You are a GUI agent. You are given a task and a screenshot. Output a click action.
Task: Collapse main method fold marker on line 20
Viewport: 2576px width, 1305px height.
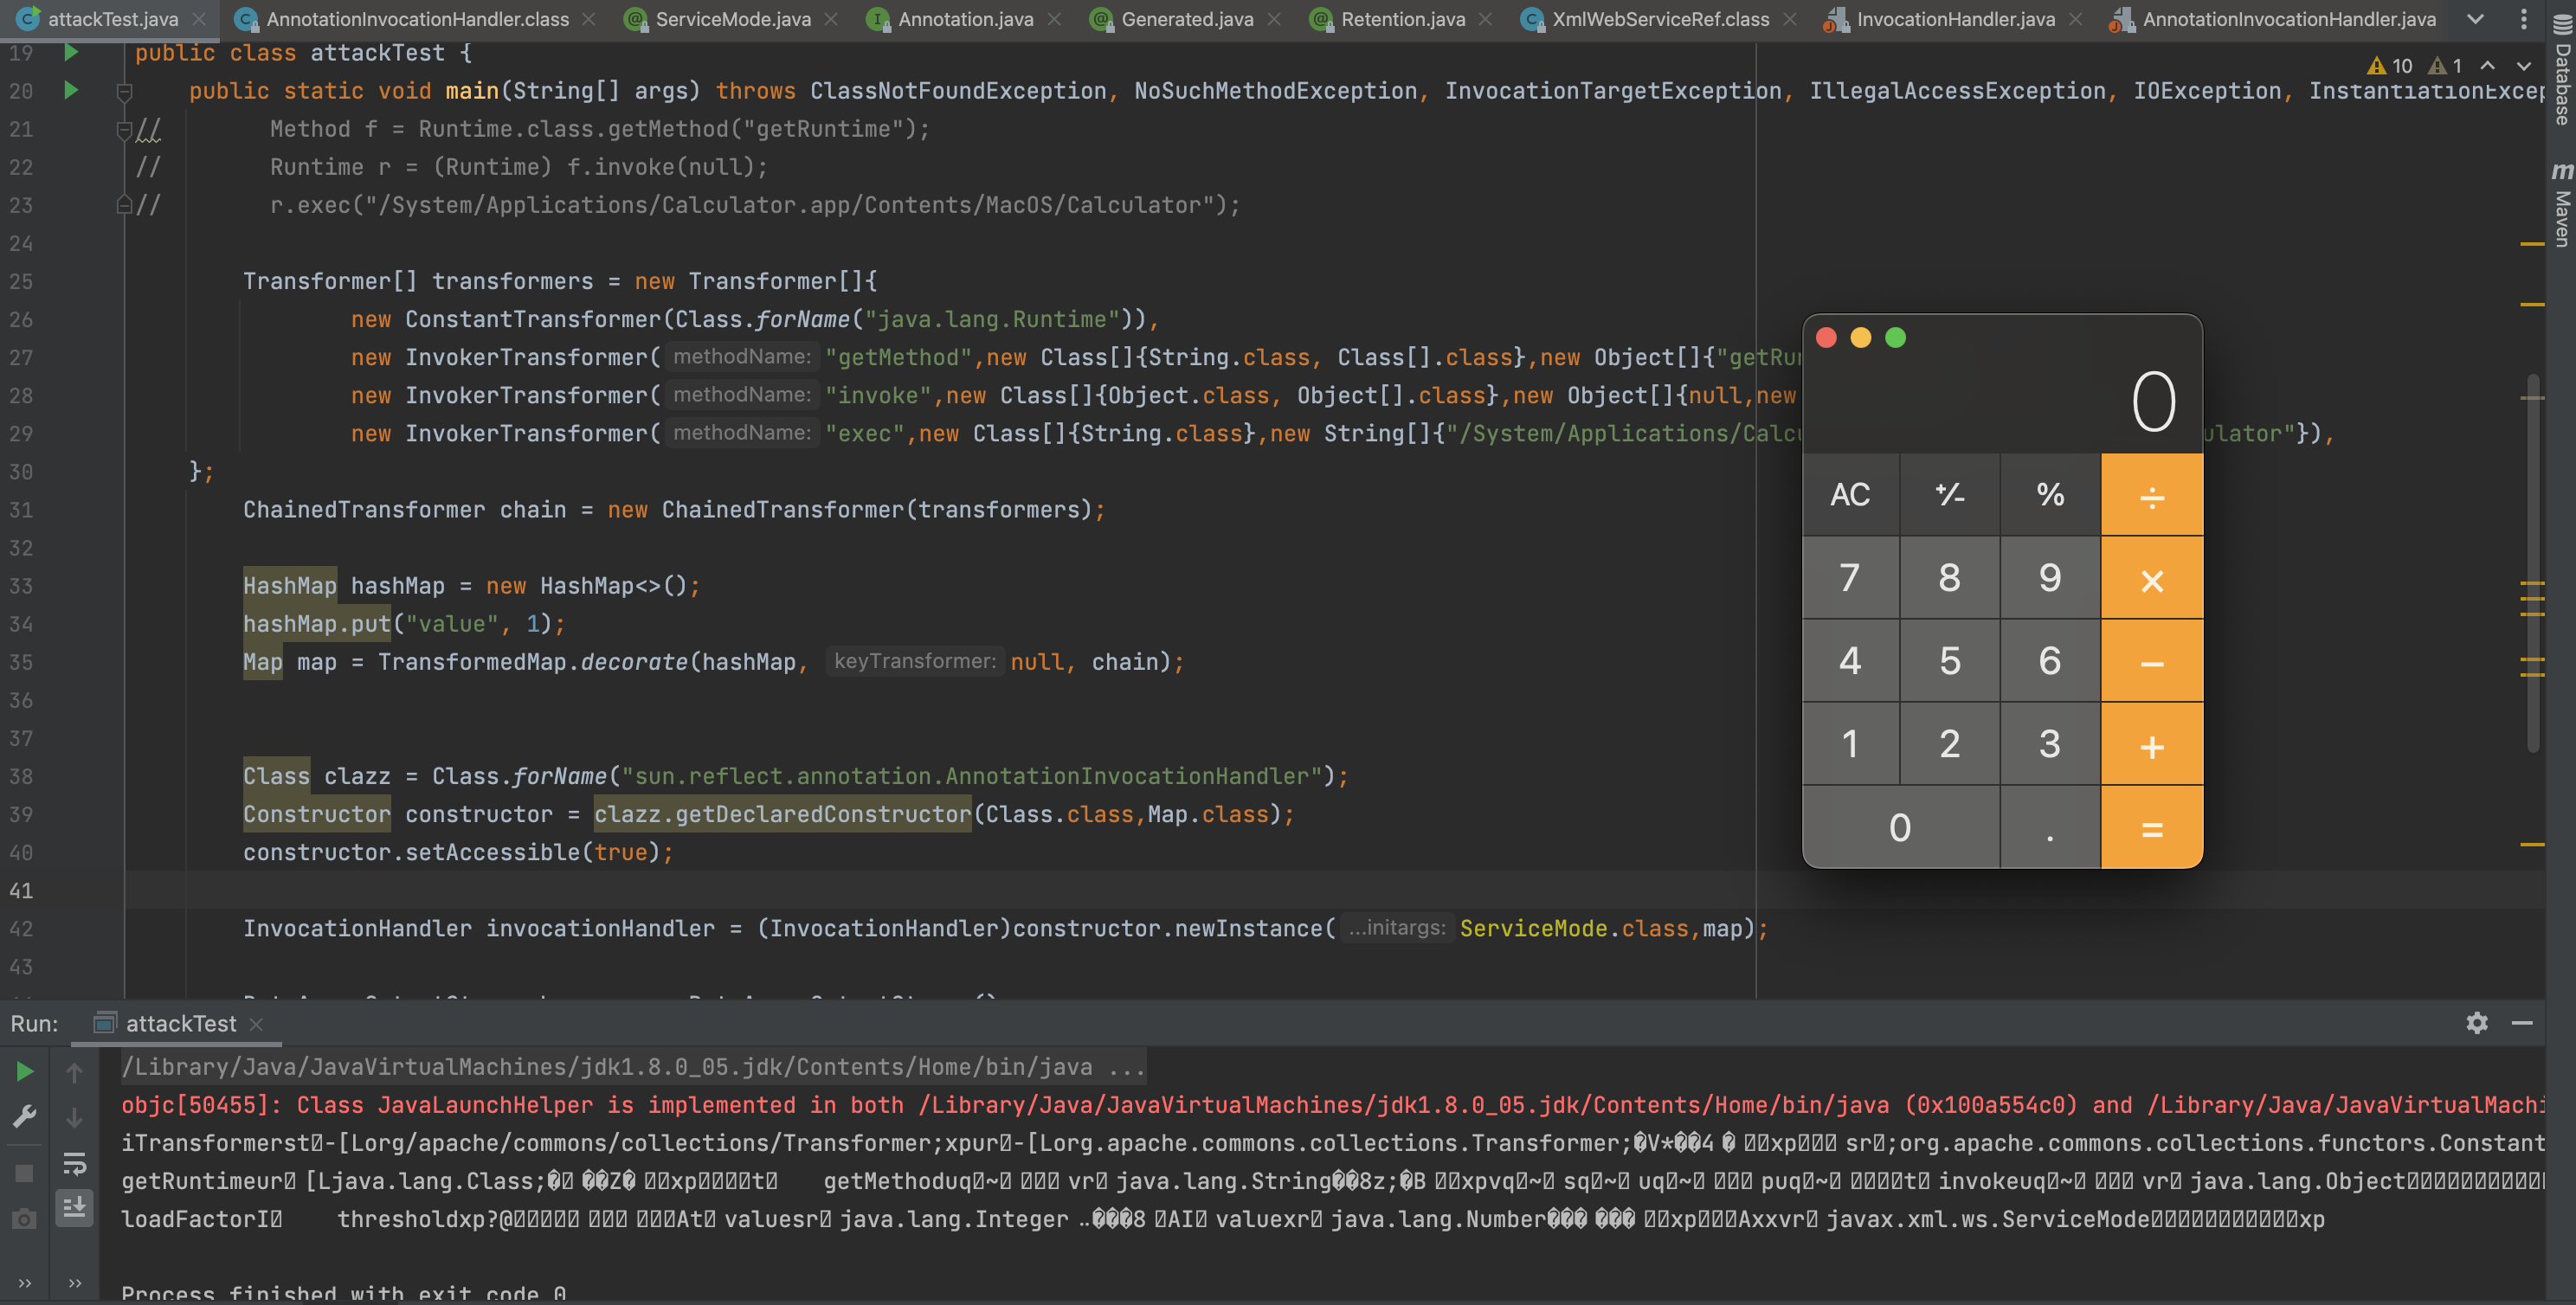coord(124,91)
